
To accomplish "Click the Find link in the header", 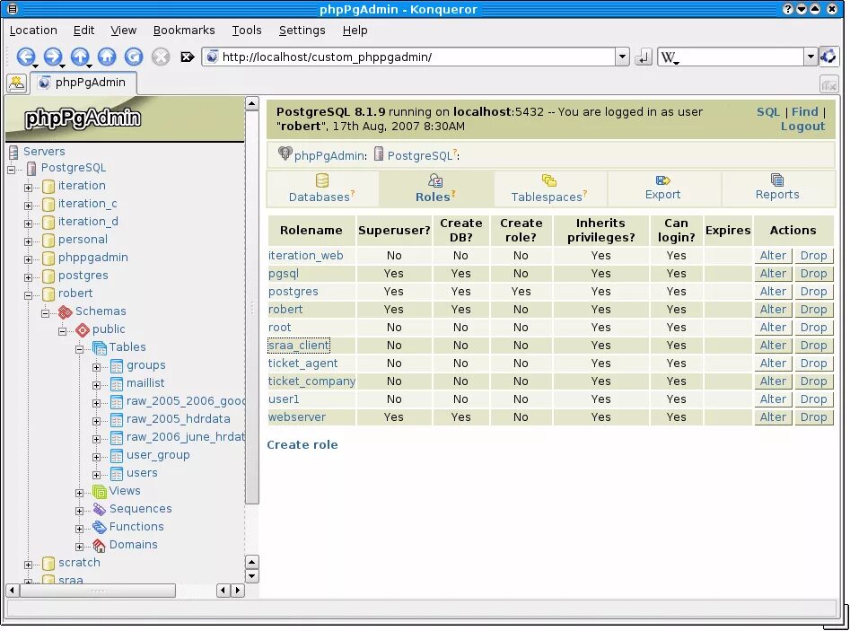I will (x=804, y=112).
